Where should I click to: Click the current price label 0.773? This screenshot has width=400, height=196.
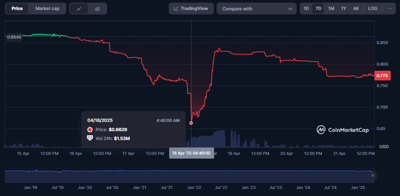click(383, 76)
